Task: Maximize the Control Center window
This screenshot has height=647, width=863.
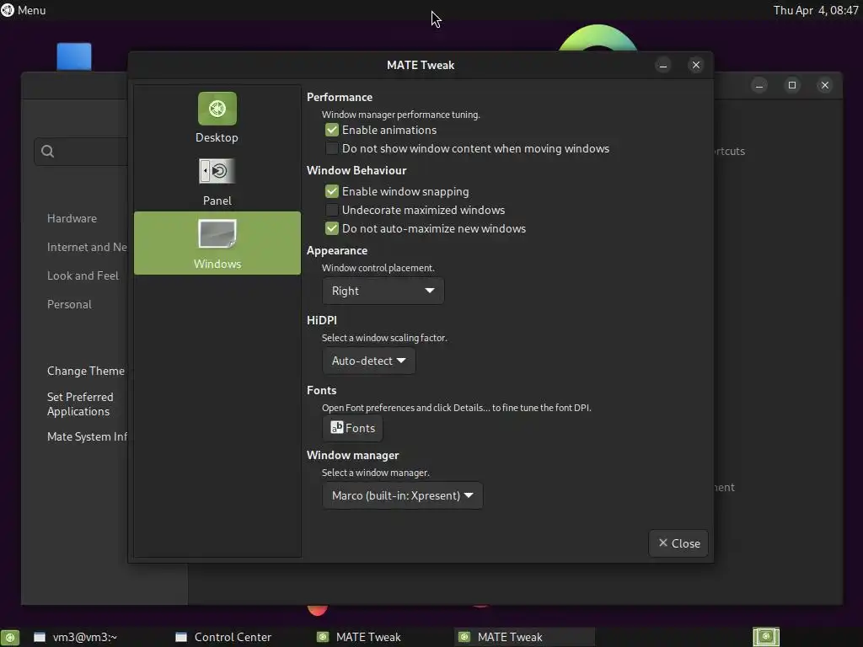Action: point(792,85)
